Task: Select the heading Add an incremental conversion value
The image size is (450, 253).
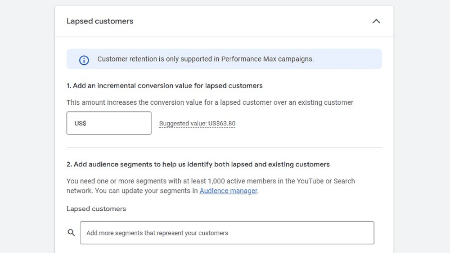Action: click(164, 86)
